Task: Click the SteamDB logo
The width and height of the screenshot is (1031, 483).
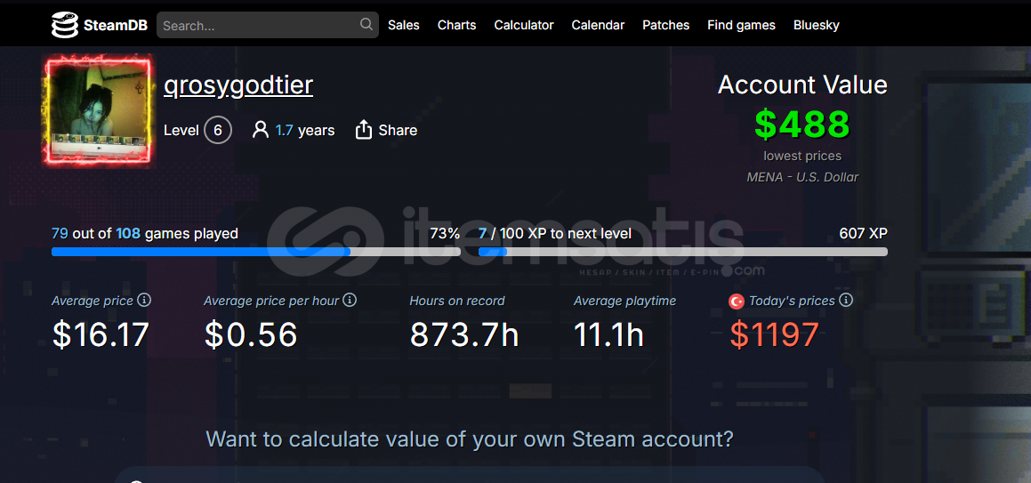Action: (x=100, y=25)
